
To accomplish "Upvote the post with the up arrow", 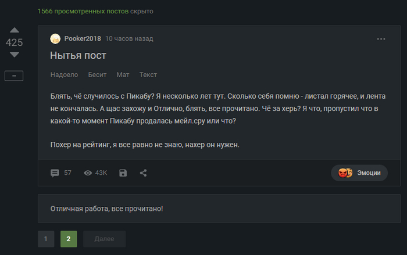I will tap(15, 30).
